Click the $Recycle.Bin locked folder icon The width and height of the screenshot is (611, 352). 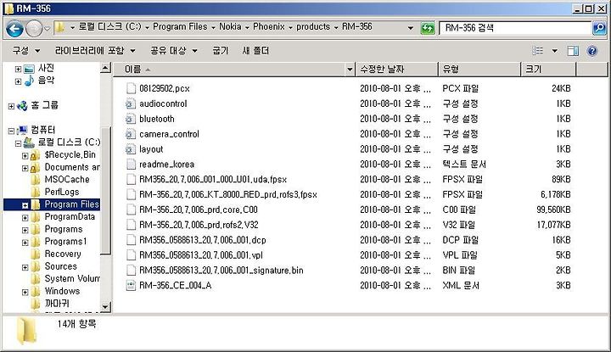click(35, 155)
